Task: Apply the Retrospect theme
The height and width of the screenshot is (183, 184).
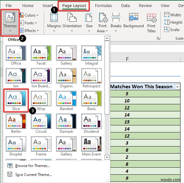Action: pyautogui.click(x=92, y=78)
